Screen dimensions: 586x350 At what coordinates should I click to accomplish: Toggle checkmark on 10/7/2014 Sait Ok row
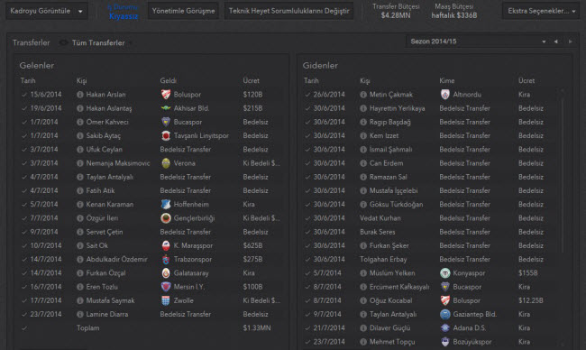(x=24, y=245)
